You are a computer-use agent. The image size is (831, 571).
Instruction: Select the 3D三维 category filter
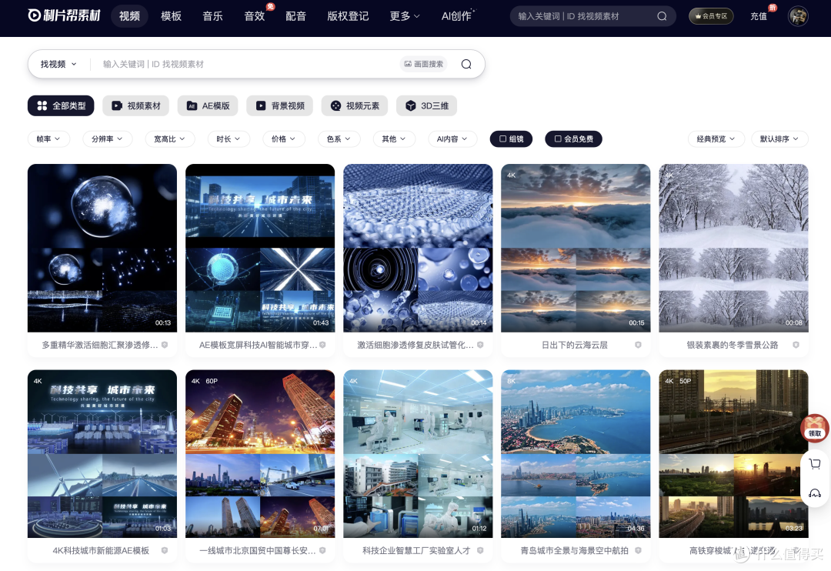coord(426,106)
